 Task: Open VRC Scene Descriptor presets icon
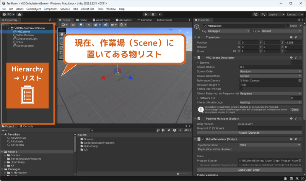[296, 58]
